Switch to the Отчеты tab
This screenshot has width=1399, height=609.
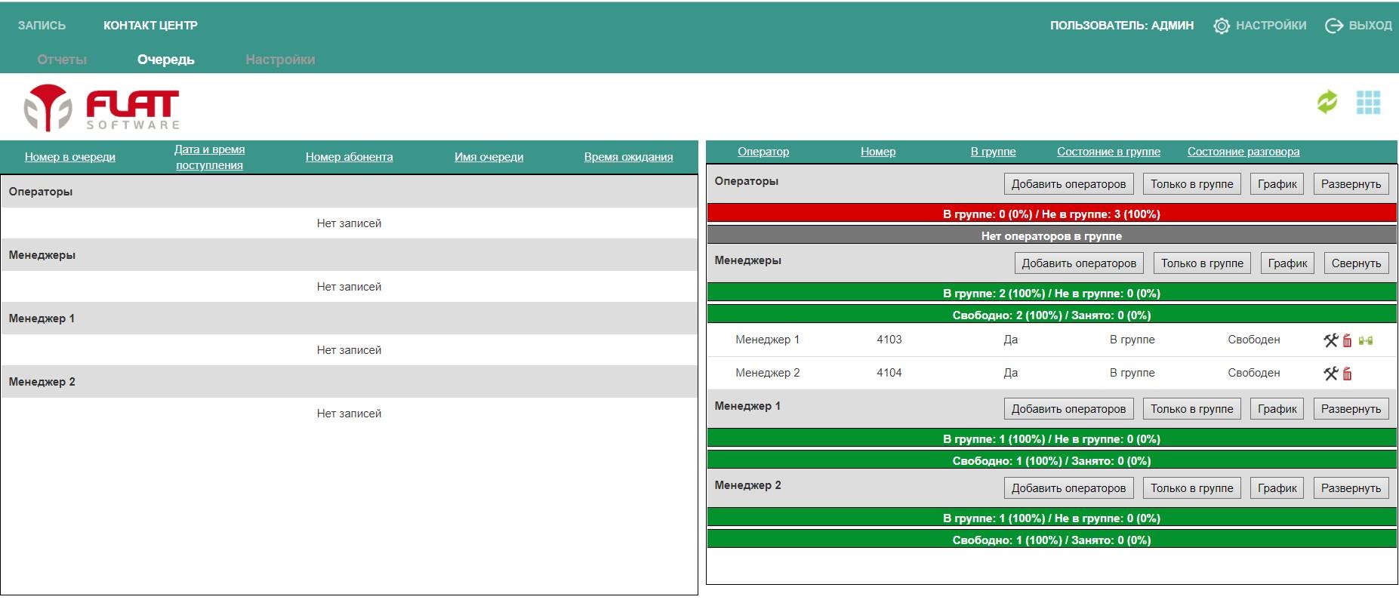point(62,60)
